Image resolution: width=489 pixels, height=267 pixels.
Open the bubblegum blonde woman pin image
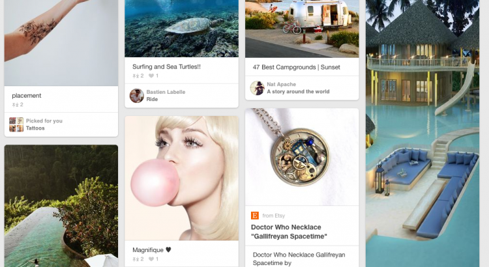[181, 178]
